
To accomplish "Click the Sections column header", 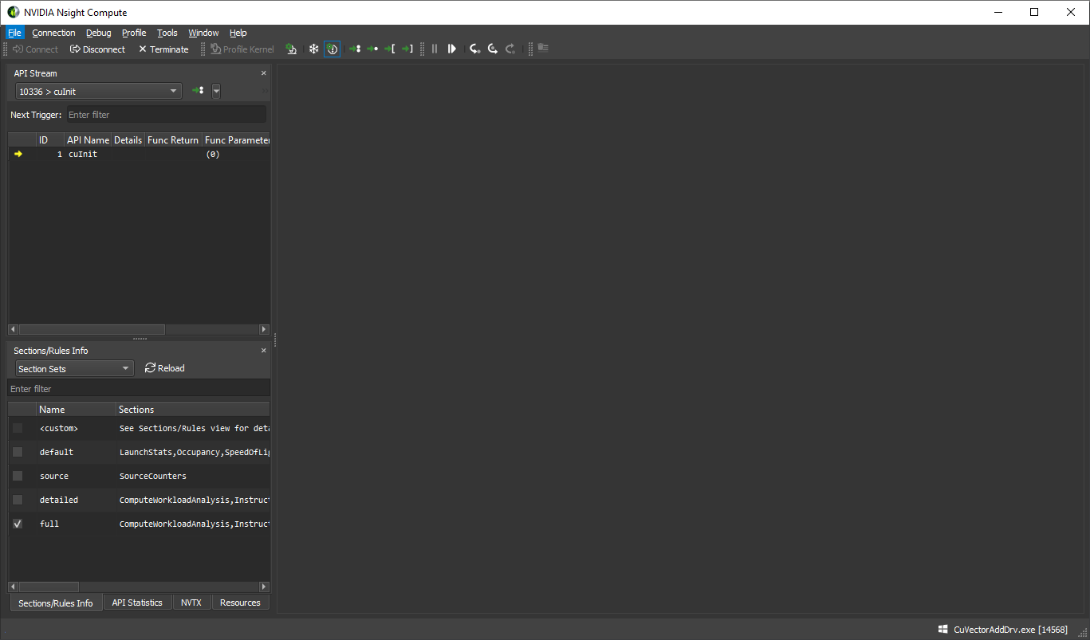I will [x=193, y=410].
